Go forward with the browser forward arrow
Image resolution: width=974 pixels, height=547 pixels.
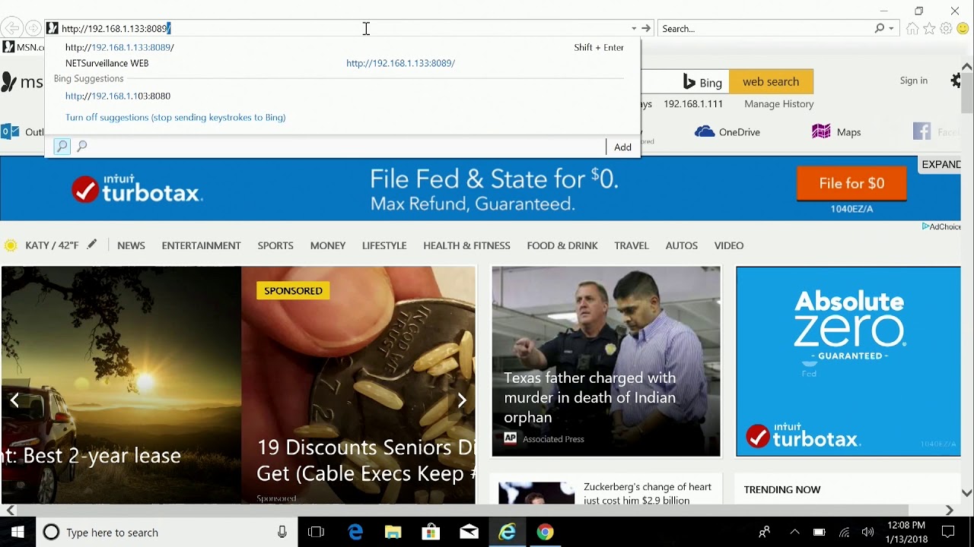click(x=33, y=28)
